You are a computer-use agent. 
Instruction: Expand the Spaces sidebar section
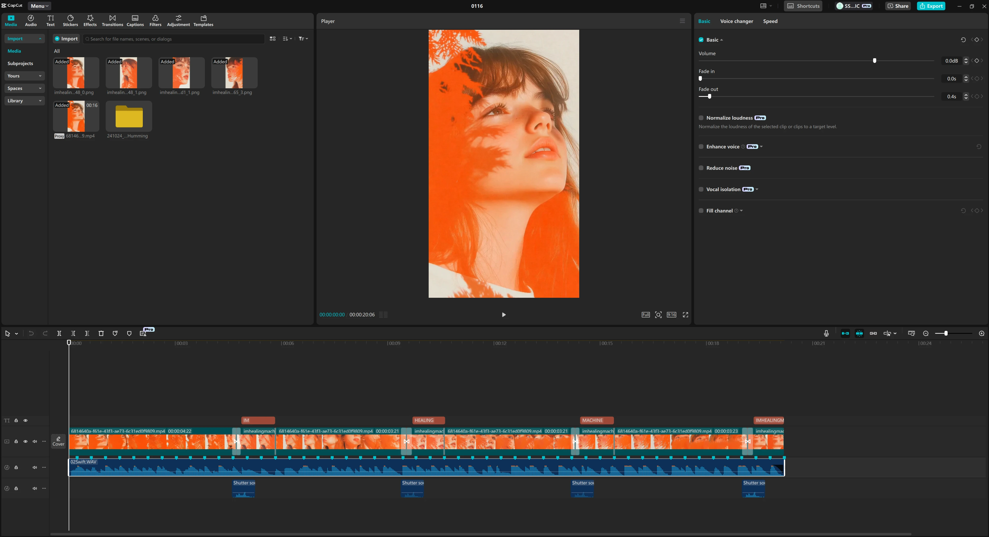point(24,88)
